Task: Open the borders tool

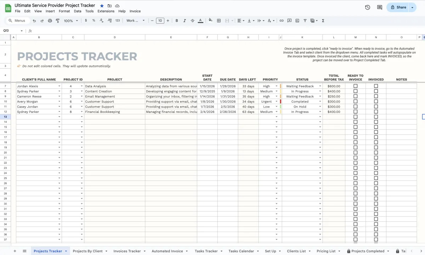Action: click(219, 21)
